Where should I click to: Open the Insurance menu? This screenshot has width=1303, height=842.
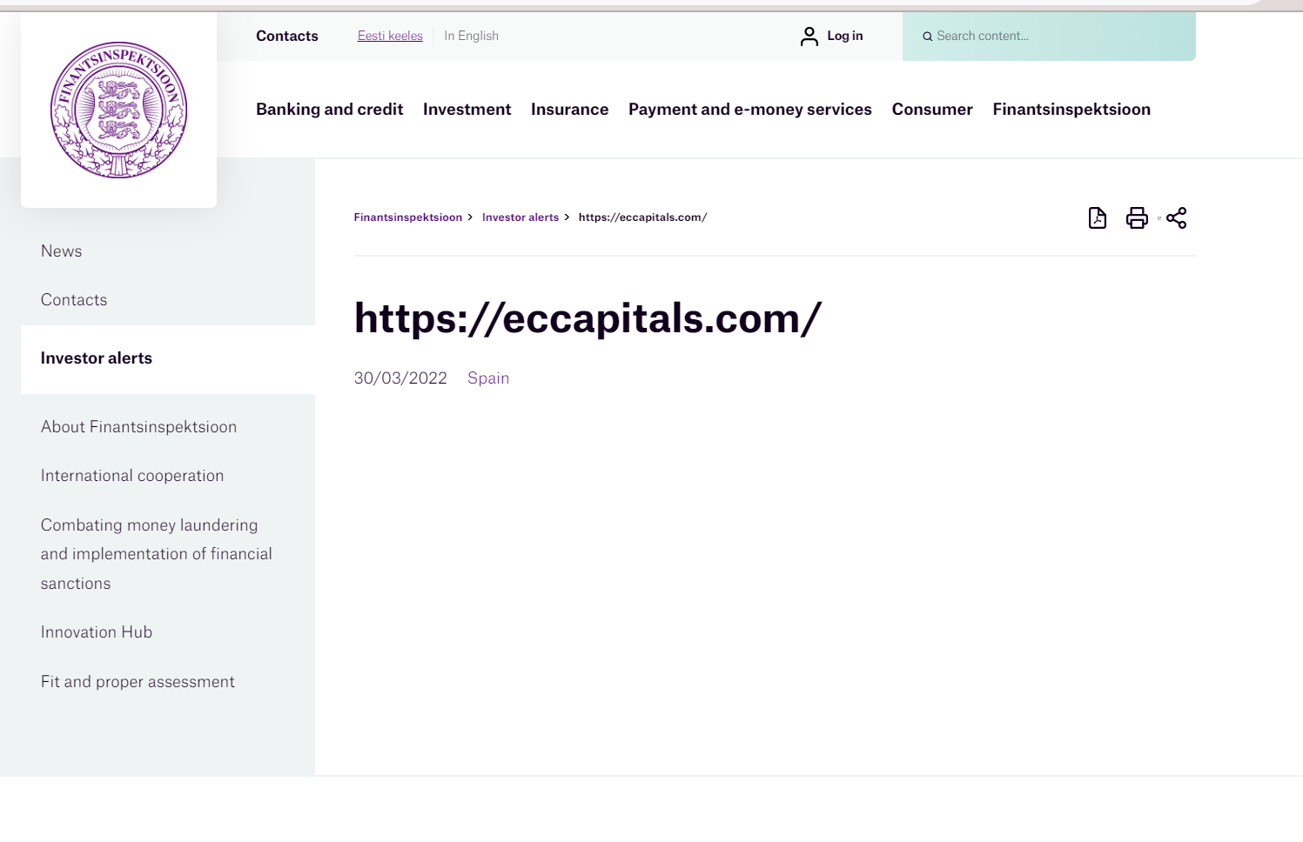570,110
